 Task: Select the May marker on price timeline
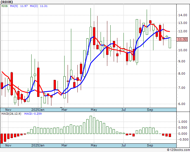coord(94,110)
